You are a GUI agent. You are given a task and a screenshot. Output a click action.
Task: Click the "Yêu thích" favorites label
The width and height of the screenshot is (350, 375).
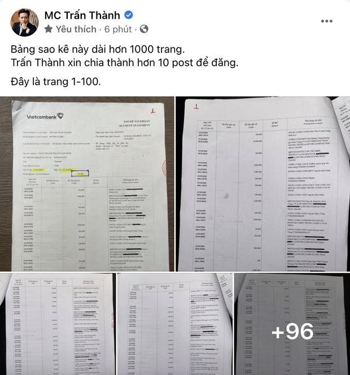[x=76, y=29]
